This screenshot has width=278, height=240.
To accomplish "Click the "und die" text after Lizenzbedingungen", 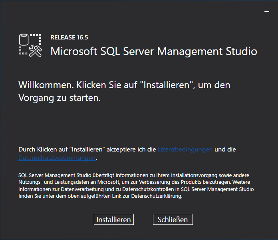I will coord(225,150).
